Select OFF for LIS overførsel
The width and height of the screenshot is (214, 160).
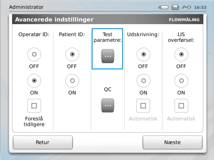[x=181, y=54]
